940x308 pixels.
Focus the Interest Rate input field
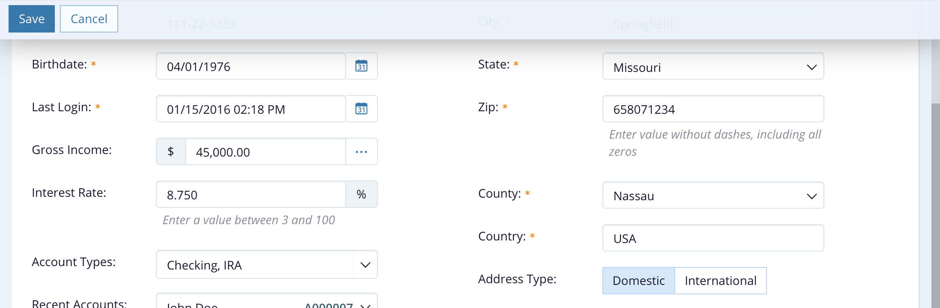[x=251, y=195]
